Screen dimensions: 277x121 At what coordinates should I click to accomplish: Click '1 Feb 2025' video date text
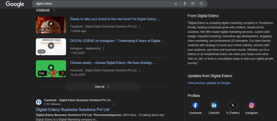[77, 53]
